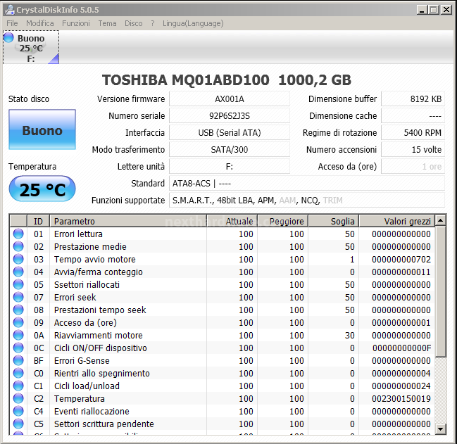Select raw value 00000000000F

point(401,348)
